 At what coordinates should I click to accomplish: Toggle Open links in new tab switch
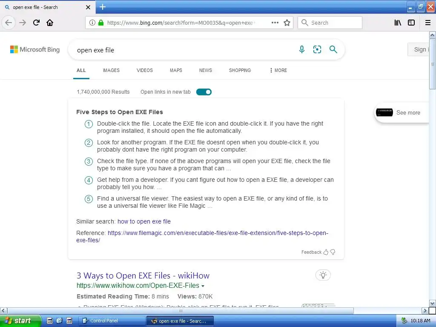click(204, 92)
